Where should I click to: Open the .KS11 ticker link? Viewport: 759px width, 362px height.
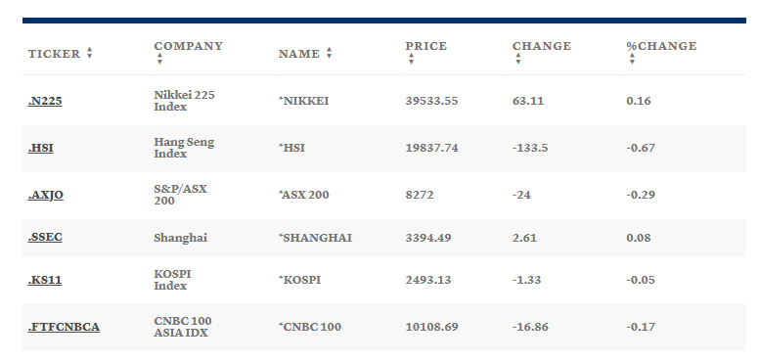pos(45,280)
